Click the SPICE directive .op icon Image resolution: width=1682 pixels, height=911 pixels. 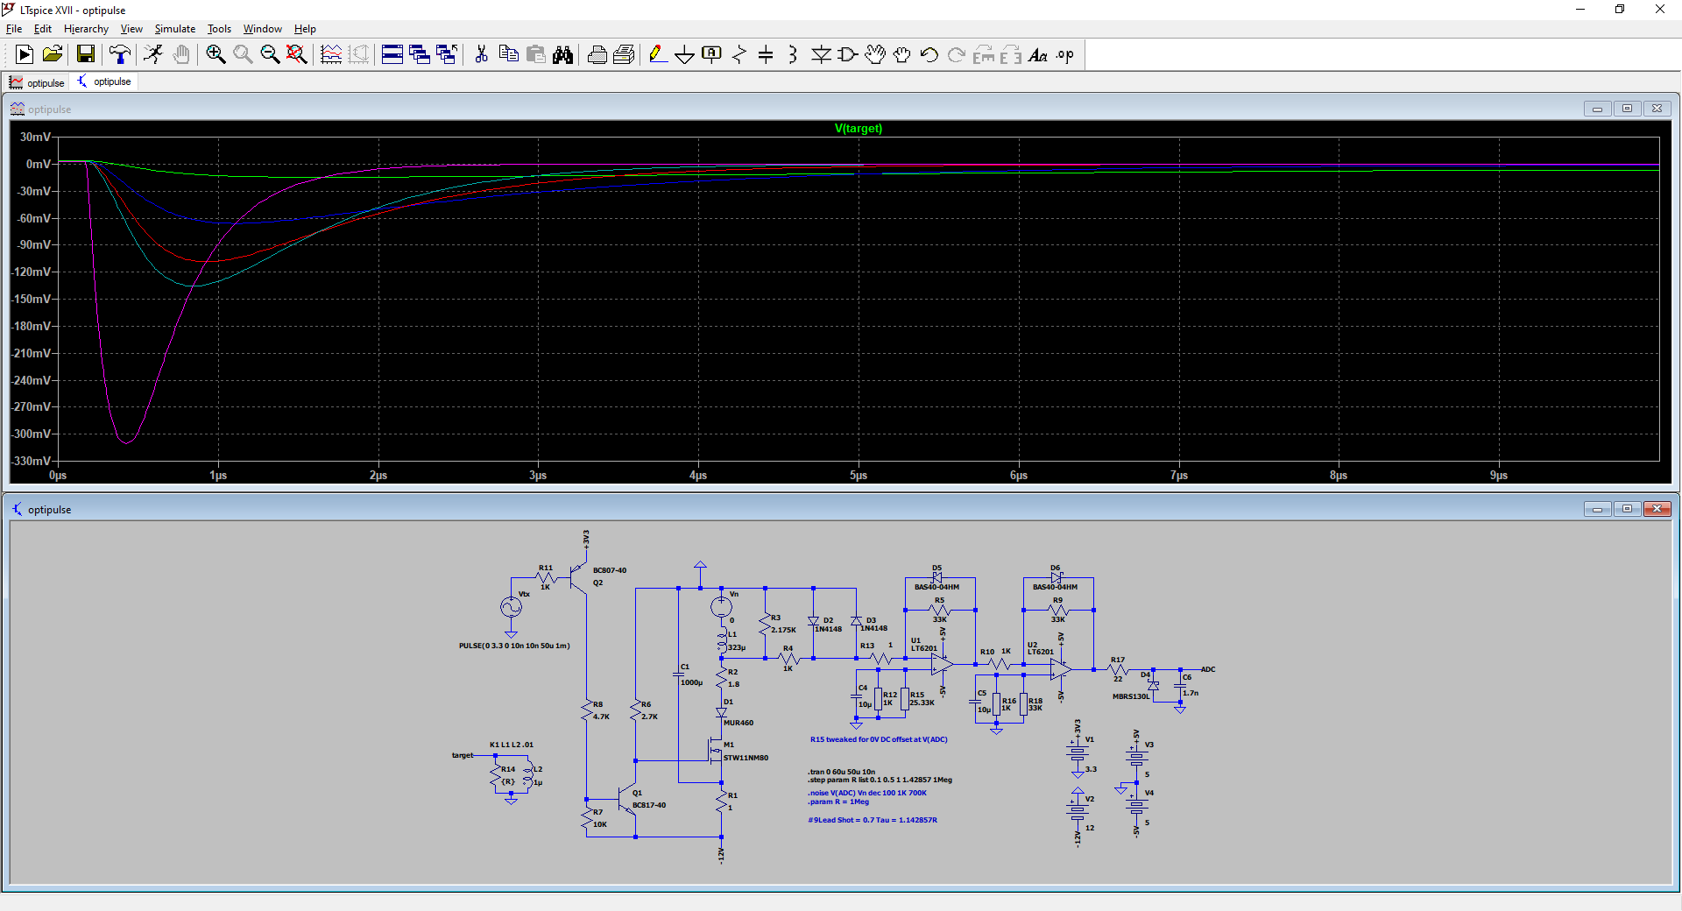[1064, 55]
